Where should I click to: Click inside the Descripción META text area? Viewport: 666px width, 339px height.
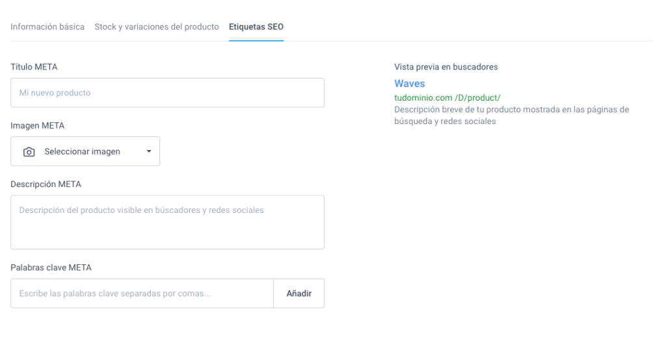tap(167, 222)
